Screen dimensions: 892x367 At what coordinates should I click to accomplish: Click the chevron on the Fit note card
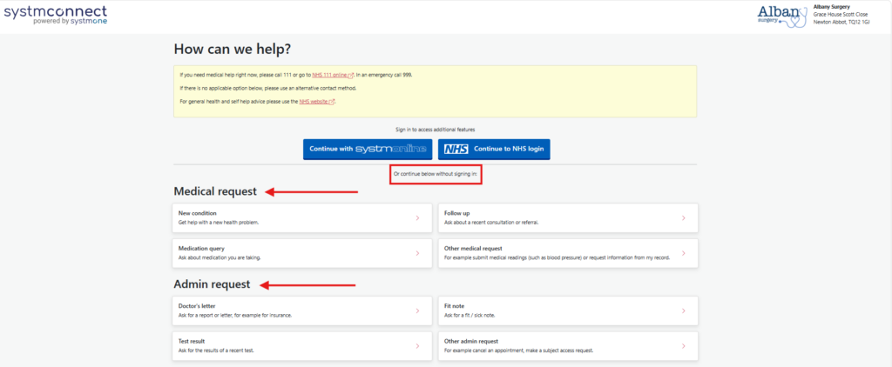click(x=683, y=310)
